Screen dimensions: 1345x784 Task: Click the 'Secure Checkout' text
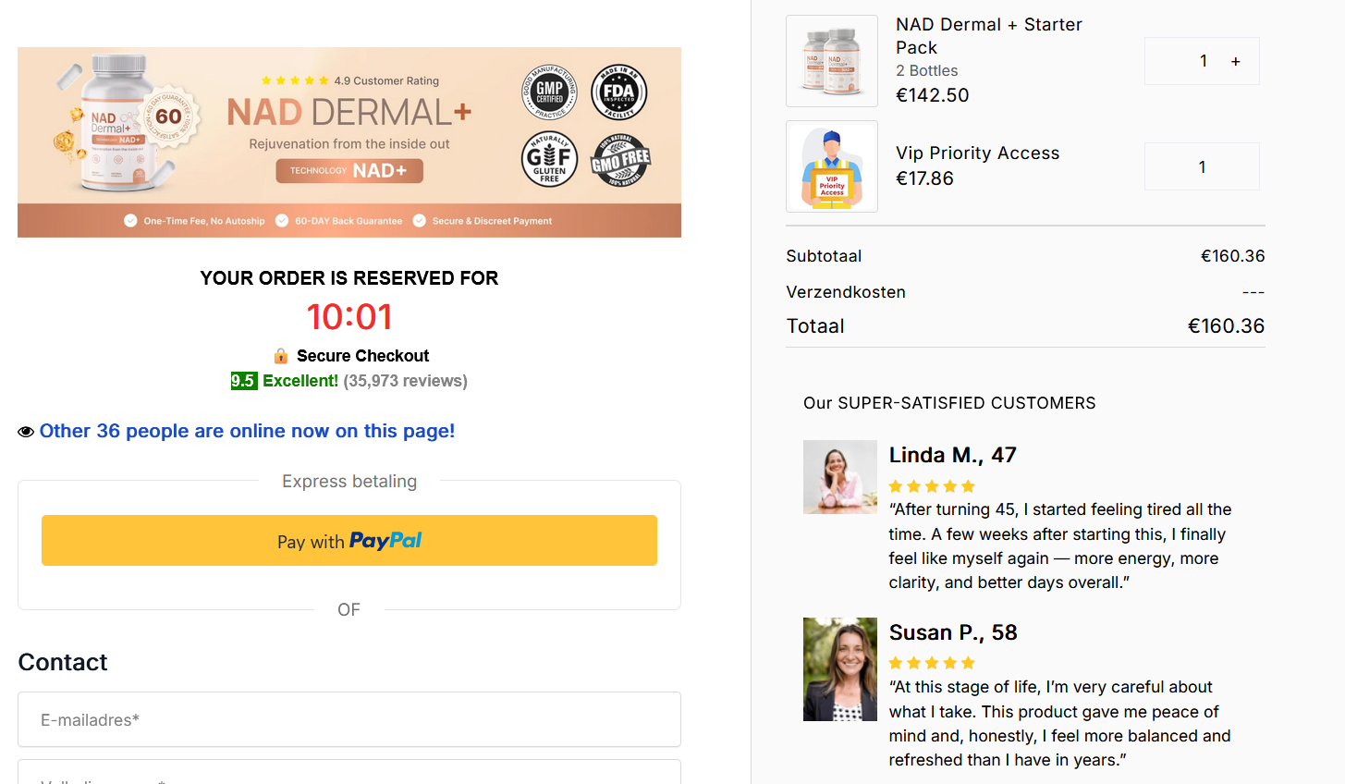coord(362,356)
